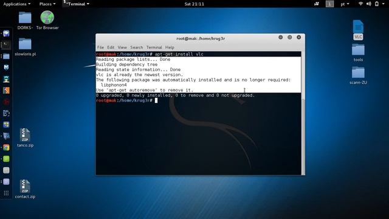Open the Search menu in the terminal window
389x219 pixels.
[136, 47]
